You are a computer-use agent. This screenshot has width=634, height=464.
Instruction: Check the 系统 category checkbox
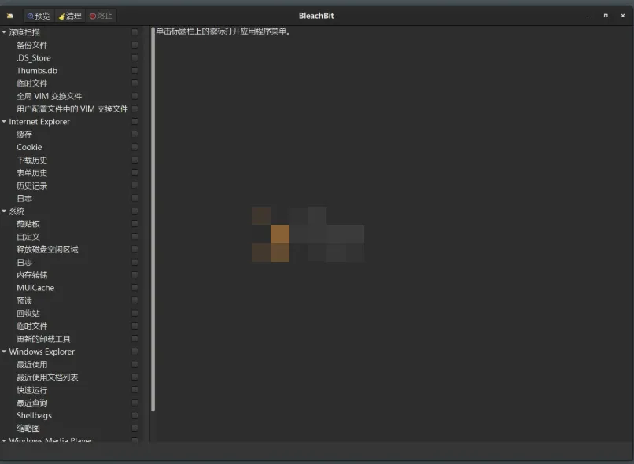[135, 211]
